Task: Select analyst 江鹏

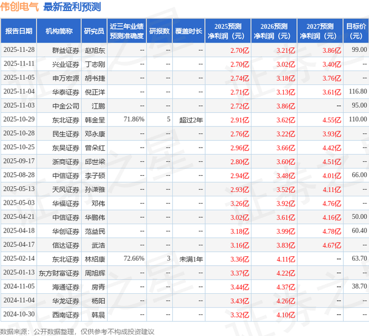Action: coord(99,106)
